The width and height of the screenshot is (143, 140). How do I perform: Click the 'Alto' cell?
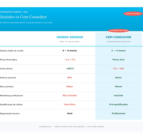click(x=70, y=78)
